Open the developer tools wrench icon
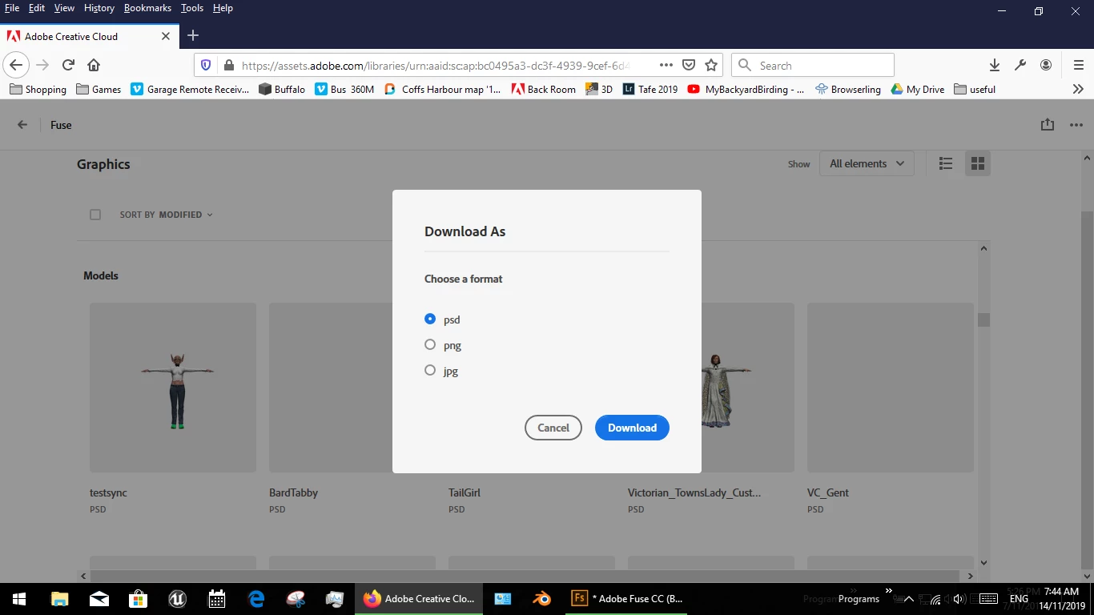 pos(1020,65)
